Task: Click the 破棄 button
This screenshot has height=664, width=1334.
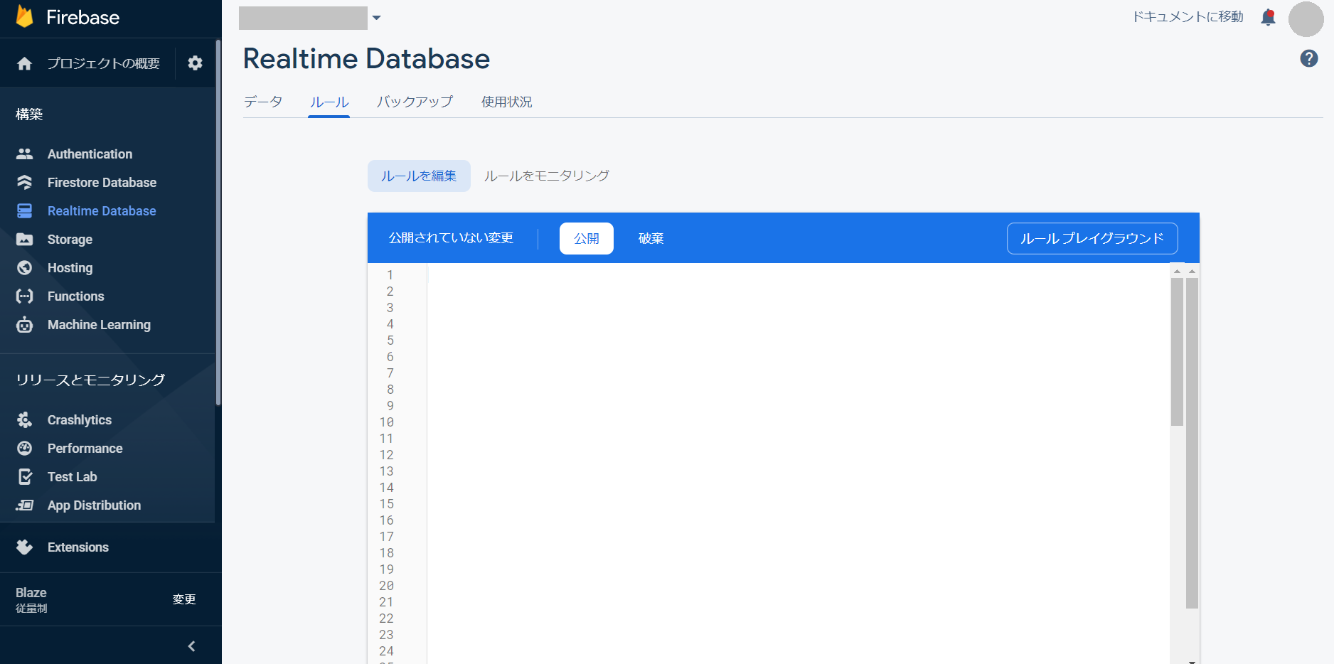Action: tap(651, 238)
